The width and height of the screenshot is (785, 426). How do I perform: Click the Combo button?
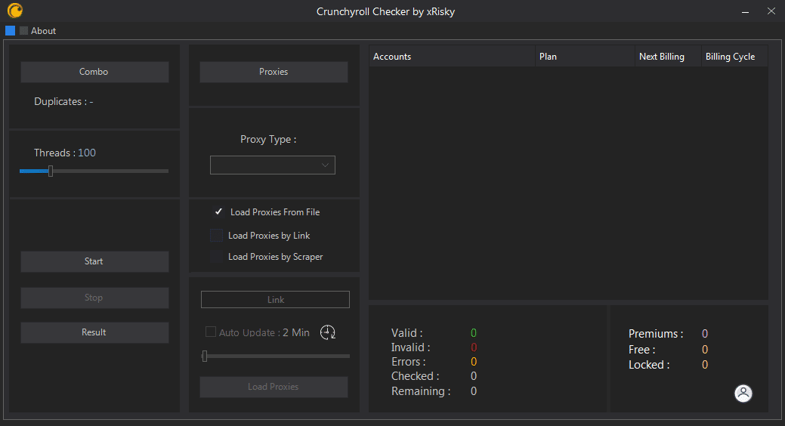click(x=94, y=72)
